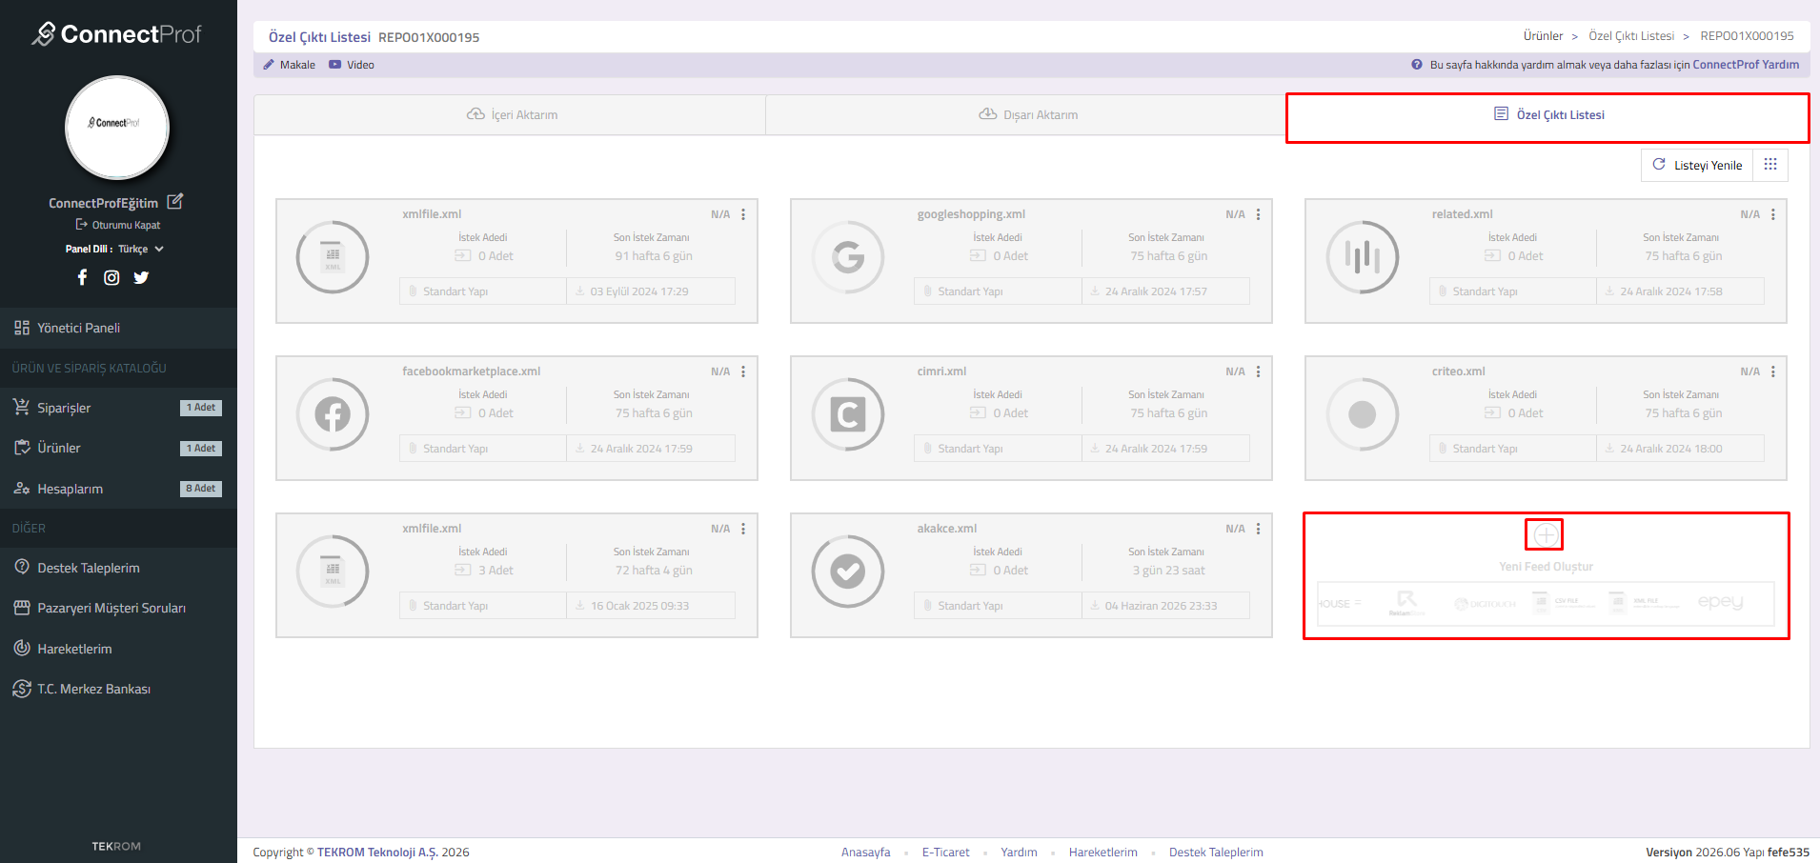Click the Cimri C icon on cimri.xml card
The width and height of the screenshot is (1820, 863).
click(848, 414)
